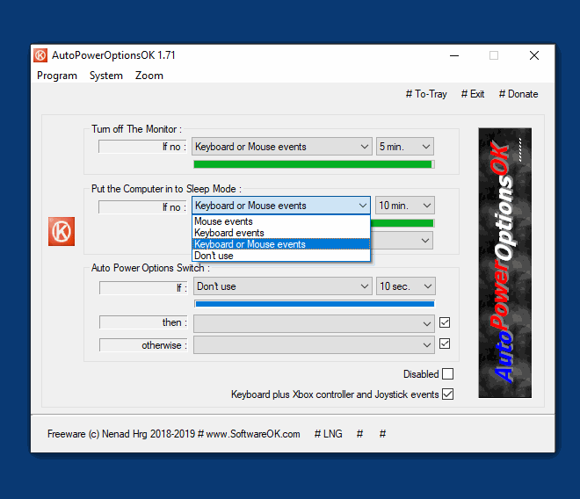Viewport: 580px width, 499px height.
Task: Toggle the checkbox beside the 'then' dropdown
Action: coord(445,322)
